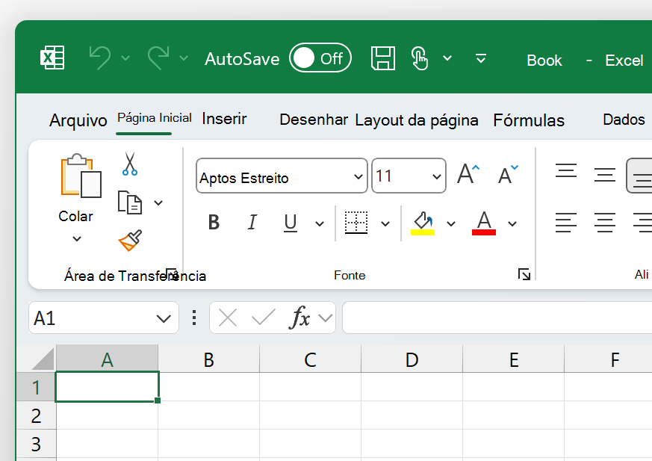This screenshot has height=461, width=652.
Task: Select all cells with the corner triangle
Action: click(x=43, y=359)
